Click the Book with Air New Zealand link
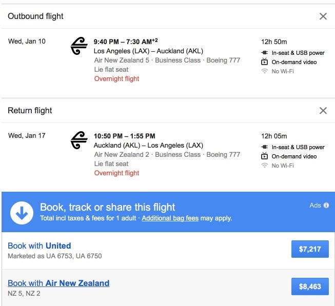The width and height of the screenshot is (335, 306). 58,283
